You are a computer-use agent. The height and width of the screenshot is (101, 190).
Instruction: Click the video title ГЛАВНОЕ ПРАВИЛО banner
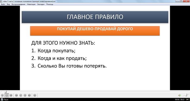[x=95, y=17]
